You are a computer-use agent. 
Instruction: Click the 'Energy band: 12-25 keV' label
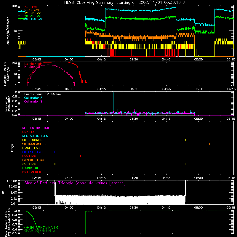[43, 94]
